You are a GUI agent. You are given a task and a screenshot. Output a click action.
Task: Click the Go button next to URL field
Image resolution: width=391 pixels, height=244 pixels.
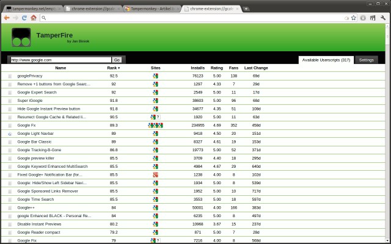(x=117, y=60)
